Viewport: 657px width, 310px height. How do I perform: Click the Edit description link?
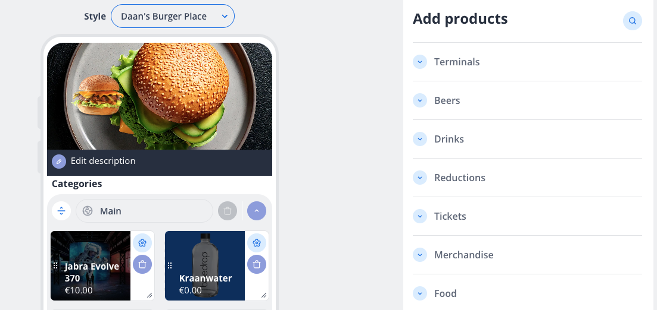point(103,161)
